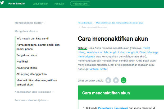The width and height of the screenshot is (164, 109).
Task: Click the green Cara menonaktifkan akun panel header
Action: pos(121,92)
